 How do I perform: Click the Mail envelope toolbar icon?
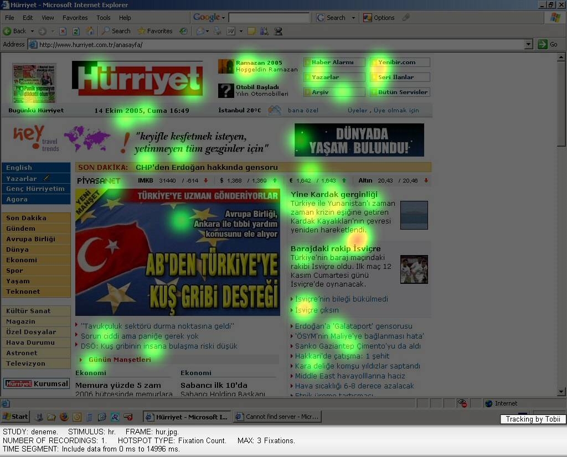200,31
